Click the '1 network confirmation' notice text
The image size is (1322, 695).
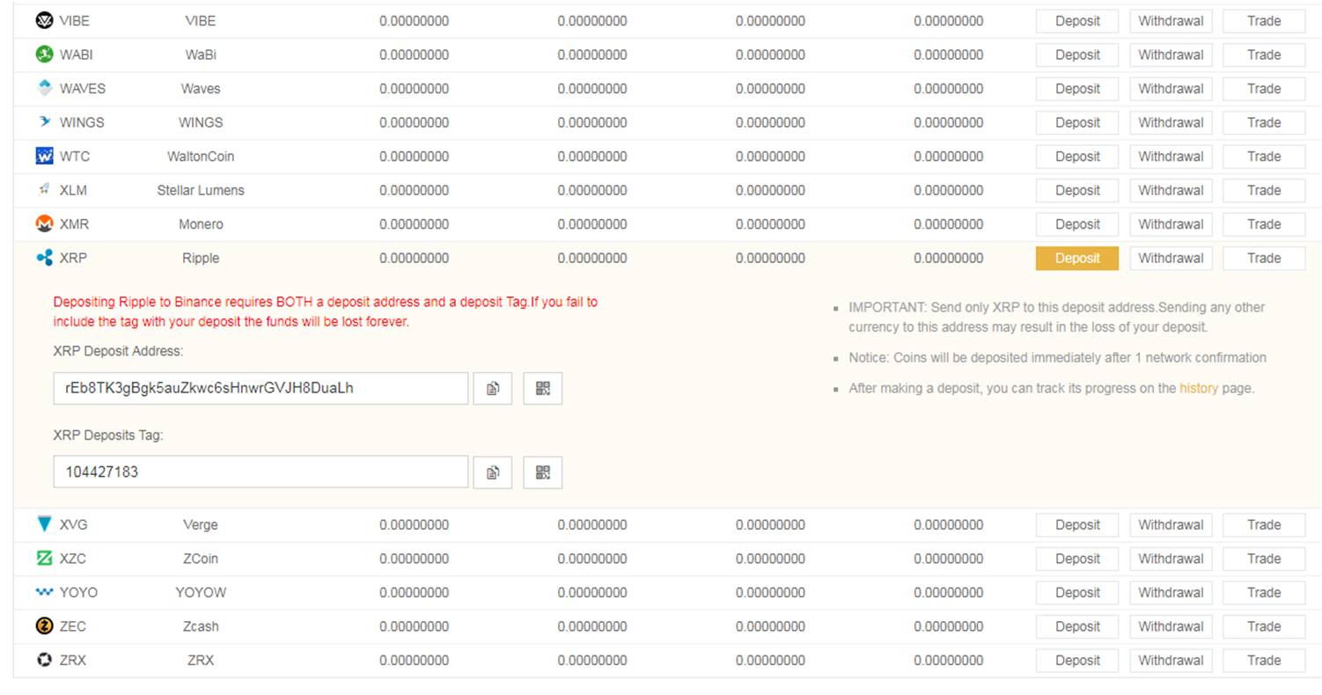[1057, 358]
